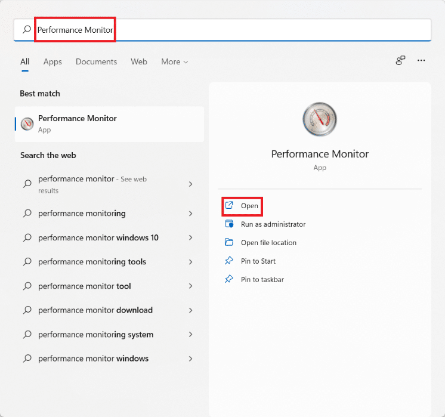
Task: Click 'performance monitoring system' web suggestion
Action: [x=95, y=335]
